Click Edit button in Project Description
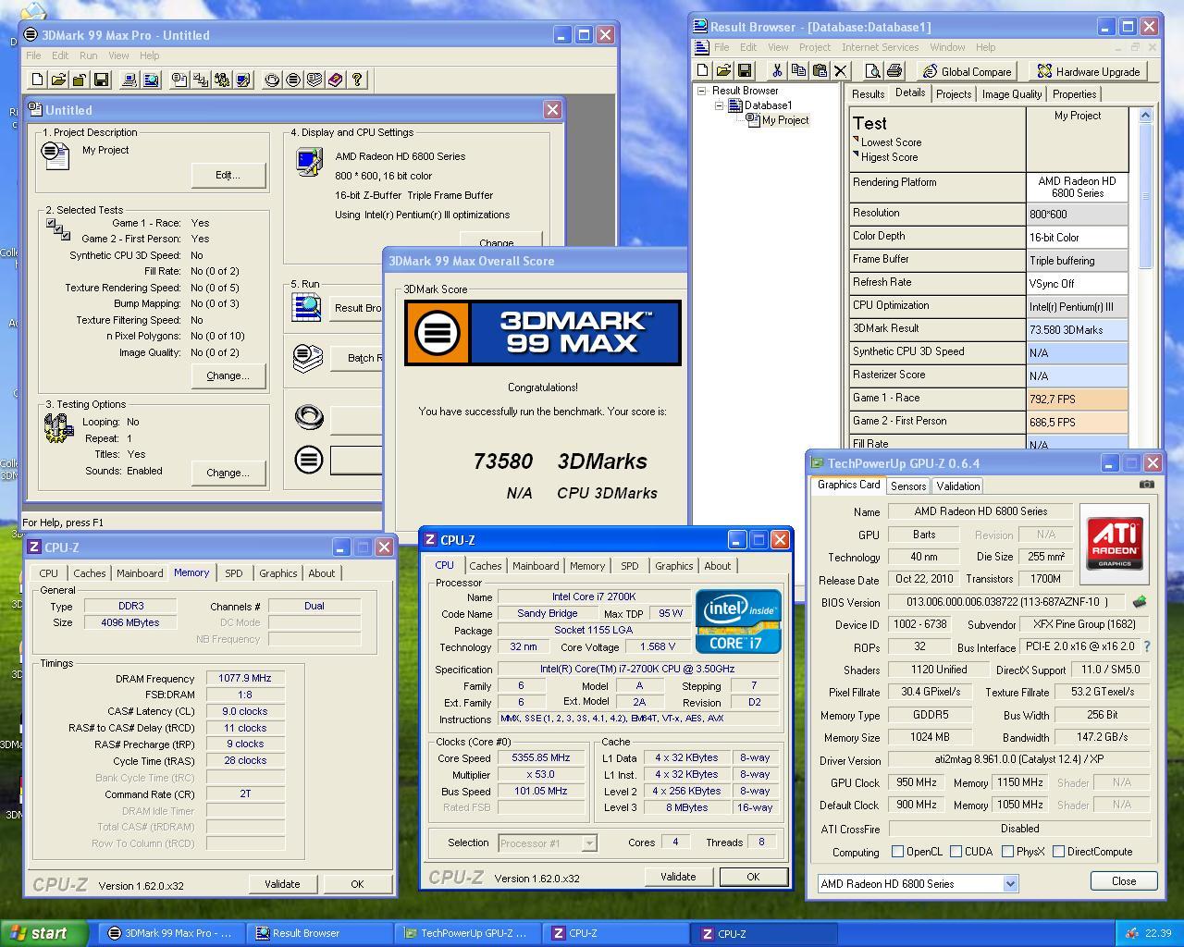This screenshot has width=1184, height=947. [x=228, y=175]
